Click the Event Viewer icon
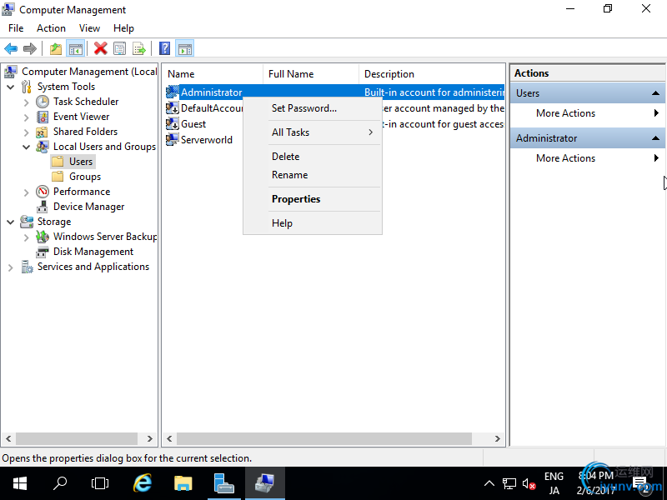 tap(43, 117)
